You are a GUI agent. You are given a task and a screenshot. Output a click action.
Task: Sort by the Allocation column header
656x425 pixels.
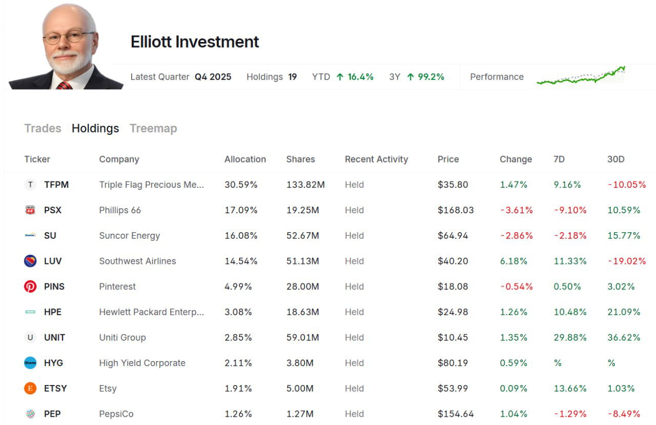[245, 159]
